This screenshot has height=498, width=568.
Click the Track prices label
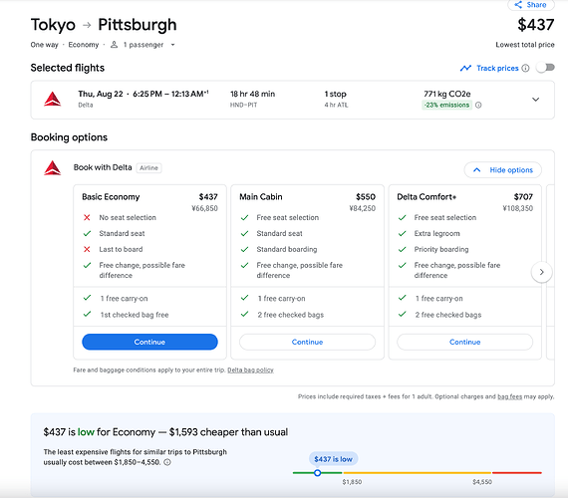click(x=497, y=68)
